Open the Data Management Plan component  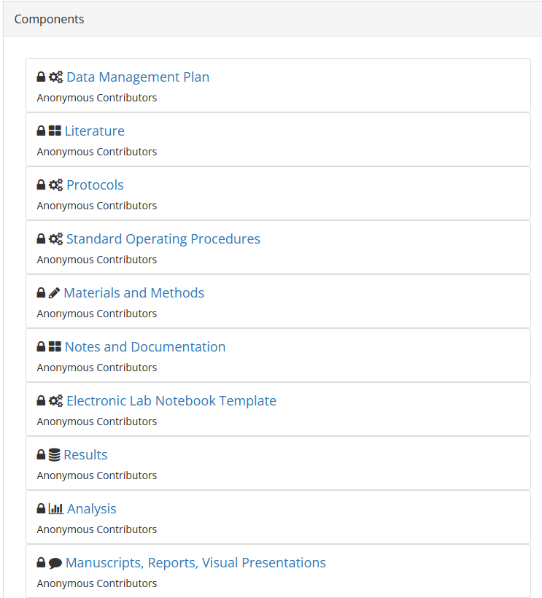point(138,77)
